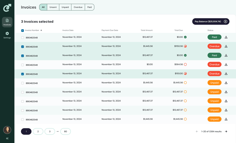Image resolution: width=236 pixels, height=143 pixels.
Task: Toggle the select-all header checkbox
Action: 23,30
